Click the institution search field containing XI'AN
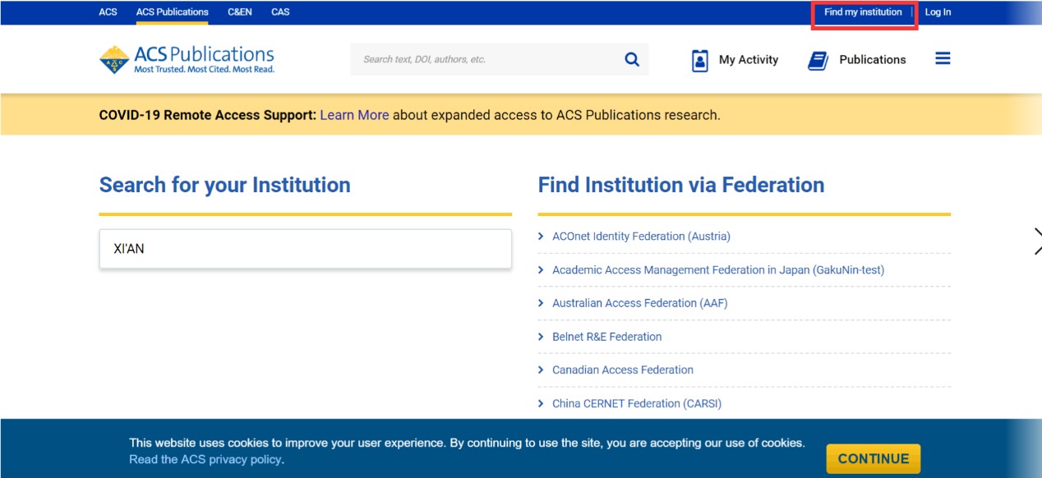Image resolution: width=1042 pixels, height=478 pixels. pyautogui.click(x=306, y=249)
